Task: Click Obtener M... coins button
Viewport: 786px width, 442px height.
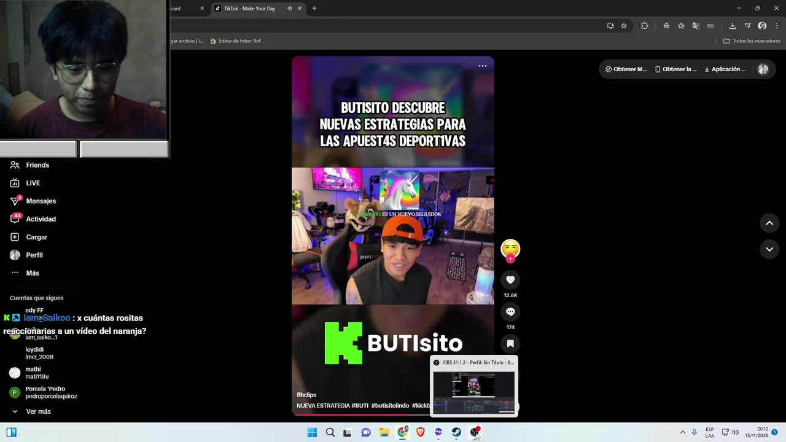Action: (x=626, y=69)
